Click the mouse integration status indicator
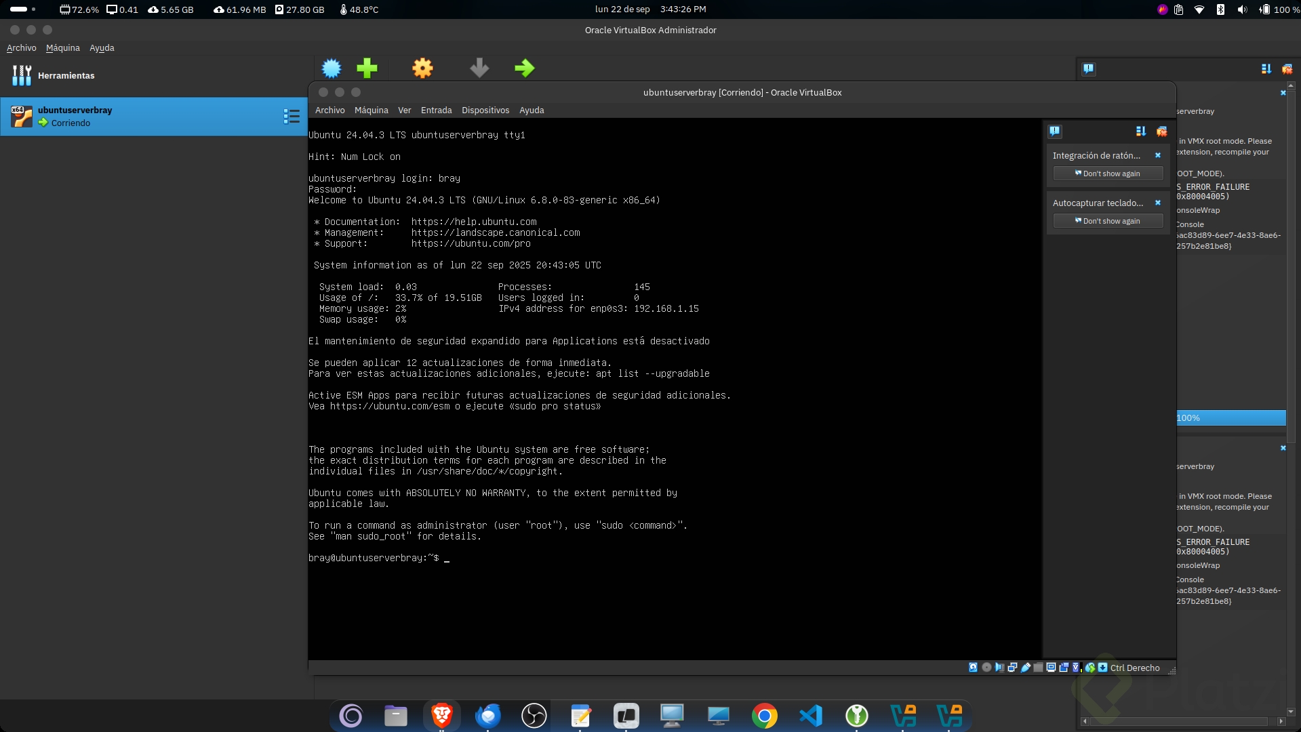Viewport: 1301px width, 732px height. point(1090,668)
